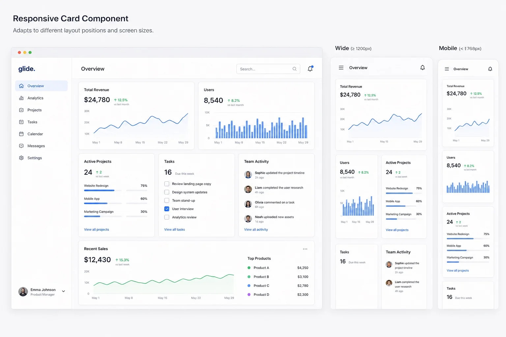
Task: Click Liam's avatar in desktop Team Activity
Action: (x=248, y=190)
